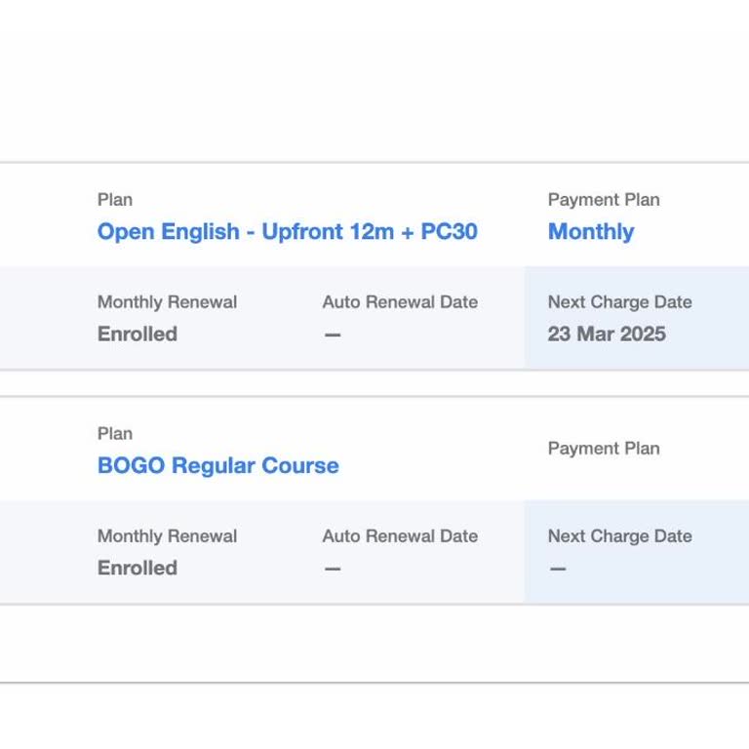Click Monthly Renewal label in the BOGO card
This screenshot has width=749, height=749.
pyautogui.click(x=167, y=536)
